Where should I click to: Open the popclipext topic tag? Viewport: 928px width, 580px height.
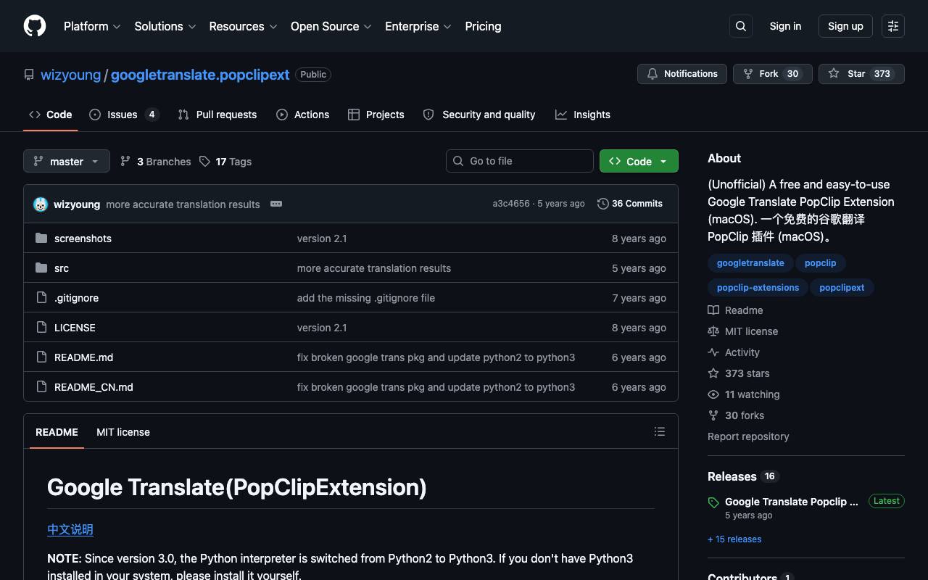coord(842,288)
